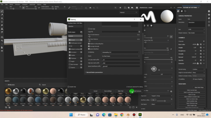Open the texture set list icon on right dock
The width and height of the screenshot is (211, 118).
pyautogui.click(x=209, y=11)
